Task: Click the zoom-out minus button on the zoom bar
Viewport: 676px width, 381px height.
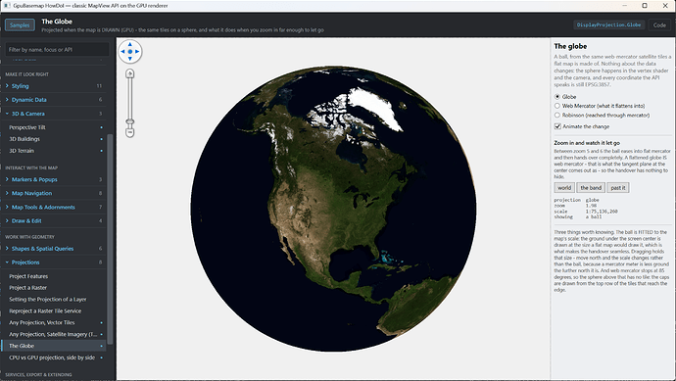Action: pyautogui.click(x=129, y=132)
